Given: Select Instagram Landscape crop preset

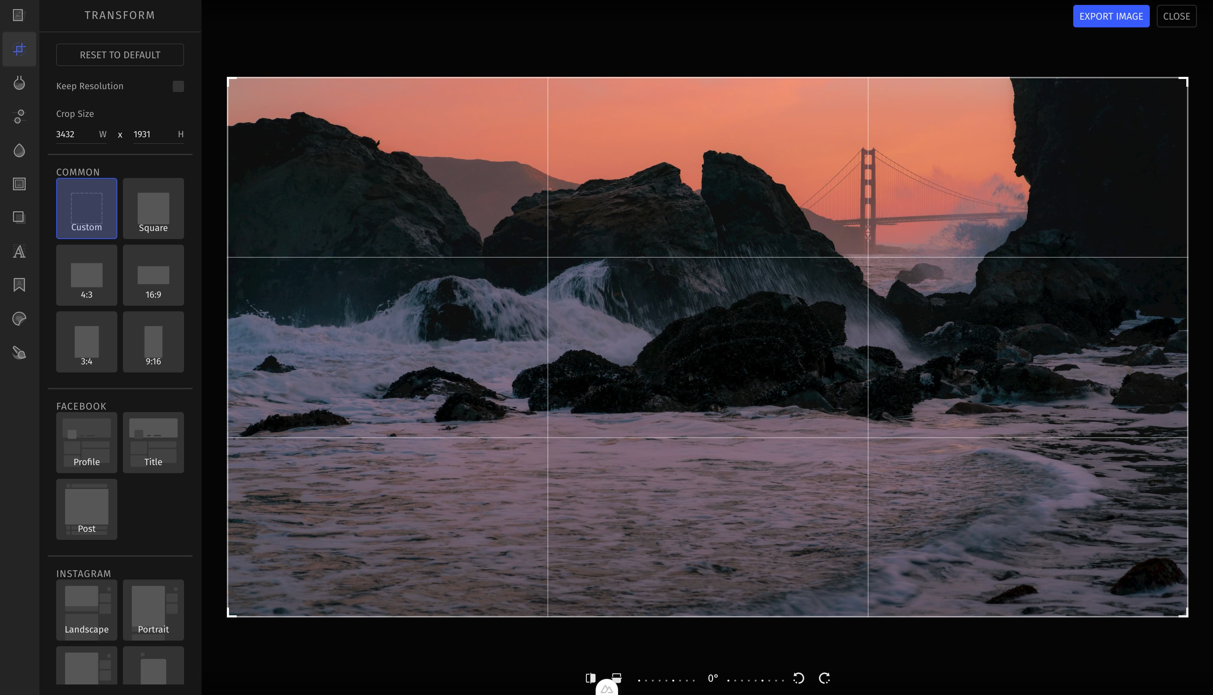Looking at the screenshot, I should point(86,610).
